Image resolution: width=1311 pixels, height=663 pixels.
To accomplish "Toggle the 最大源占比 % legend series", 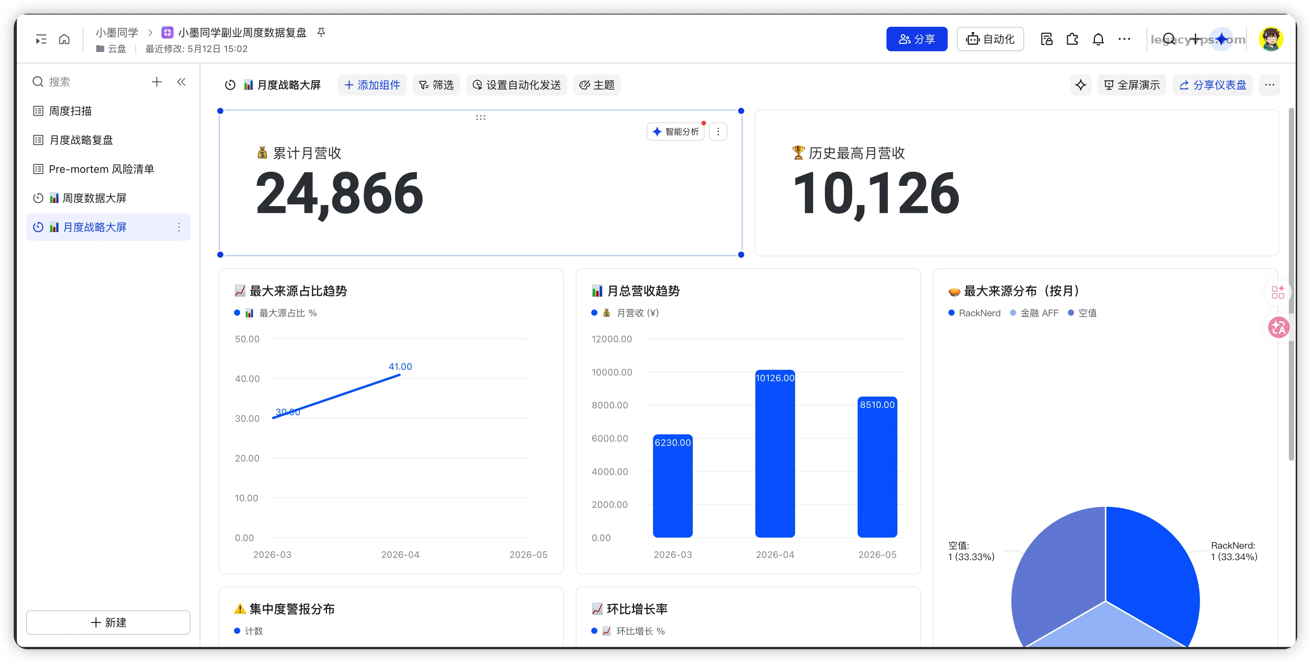I will click(275, 313).
